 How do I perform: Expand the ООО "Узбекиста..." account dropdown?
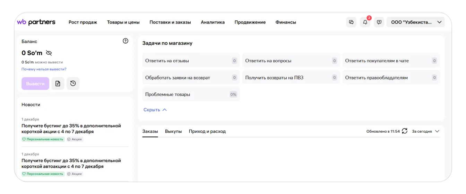pyautogui.click(x=415, y=22)
